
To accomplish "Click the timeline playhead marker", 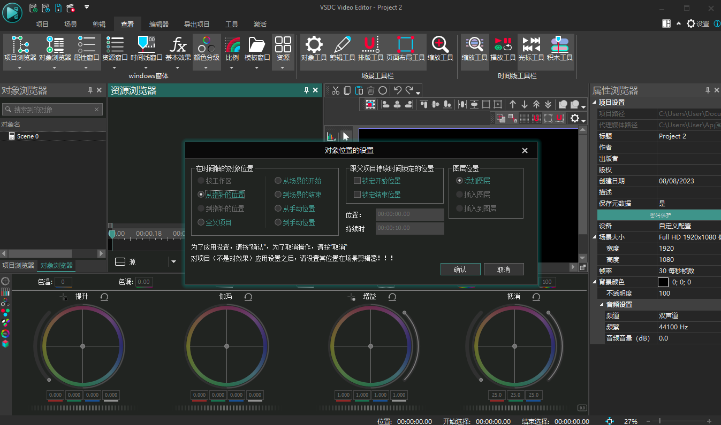I will (x=112, y=234).
